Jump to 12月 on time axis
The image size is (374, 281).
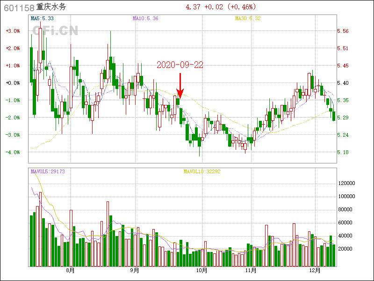tap(315, 270)
